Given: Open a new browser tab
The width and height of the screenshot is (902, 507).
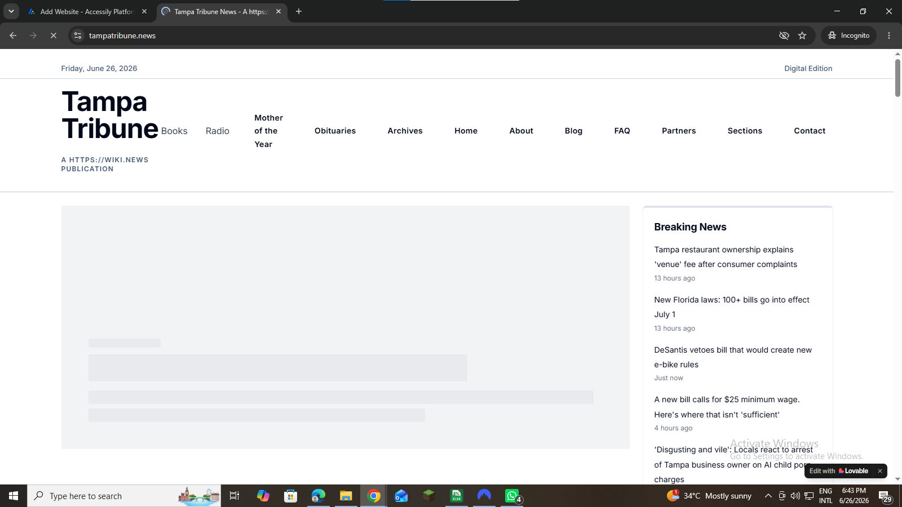Looking at the screenshot, I should pyautogui.click(x=299, y=11).
